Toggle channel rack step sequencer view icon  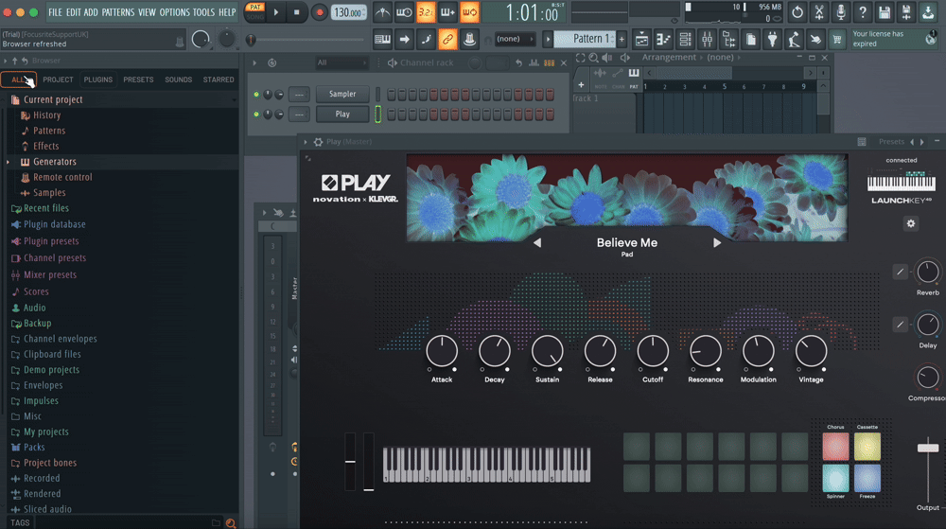[x=549, y=62]
